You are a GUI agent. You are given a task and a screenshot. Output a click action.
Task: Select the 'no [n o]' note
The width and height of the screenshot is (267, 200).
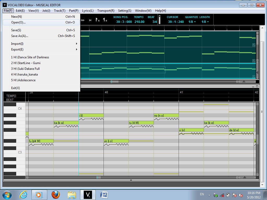coord(166,115)
